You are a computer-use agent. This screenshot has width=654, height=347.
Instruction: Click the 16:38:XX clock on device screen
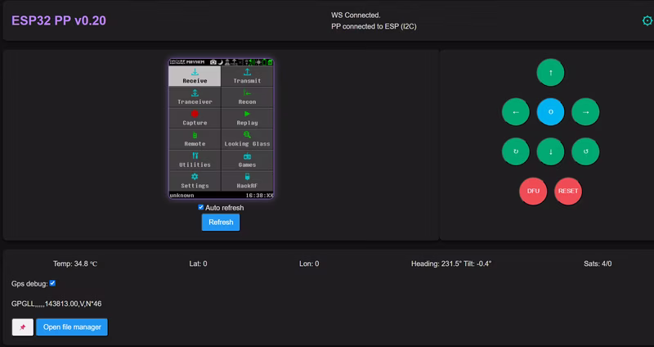pyautogui.click(x=259, y=196)
